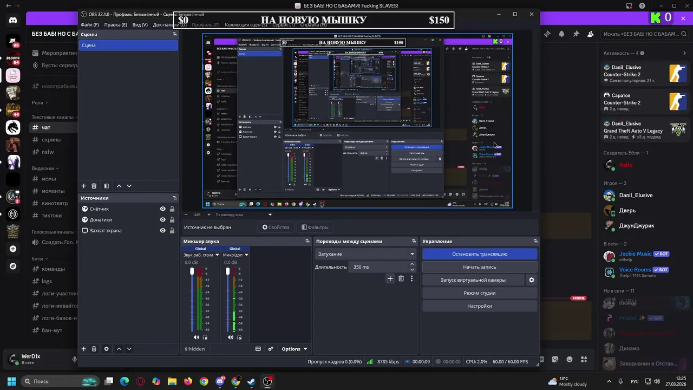Toggle monitoring headphone icon for Звук раб. стола
The image size is (693, 390).
[205, 337]
